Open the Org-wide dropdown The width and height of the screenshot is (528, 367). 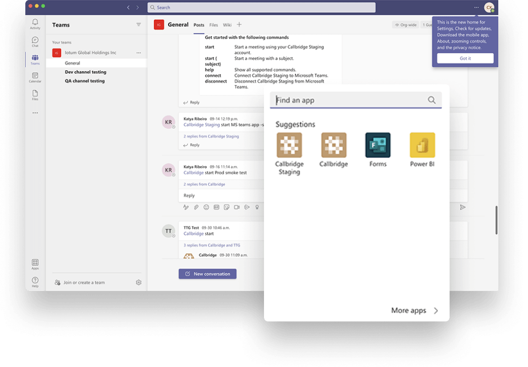(x=405, y=24)
